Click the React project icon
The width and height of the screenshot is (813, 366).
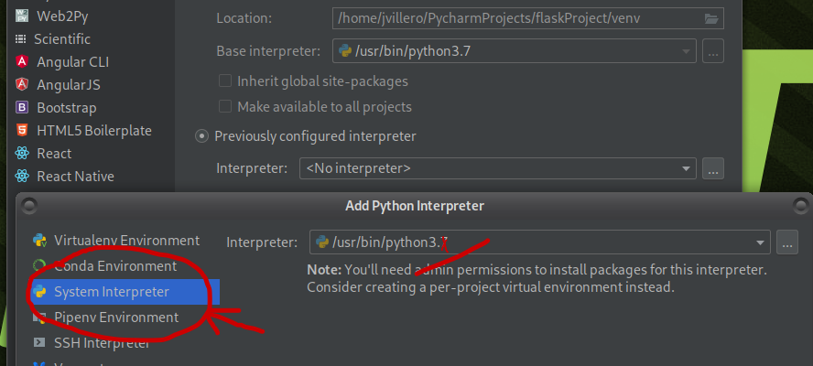coord(21,154)
